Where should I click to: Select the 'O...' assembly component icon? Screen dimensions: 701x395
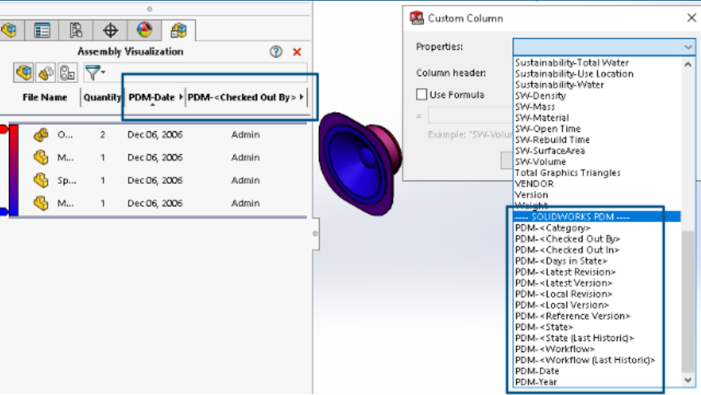[41, 134]
